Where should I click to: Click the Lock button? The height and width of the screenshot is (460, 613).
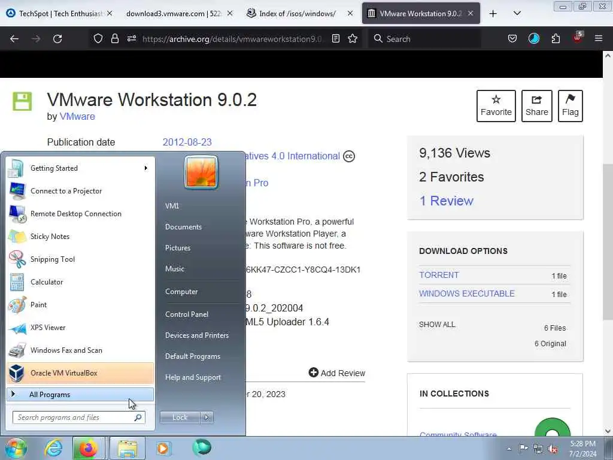click(x=180, y=417)
